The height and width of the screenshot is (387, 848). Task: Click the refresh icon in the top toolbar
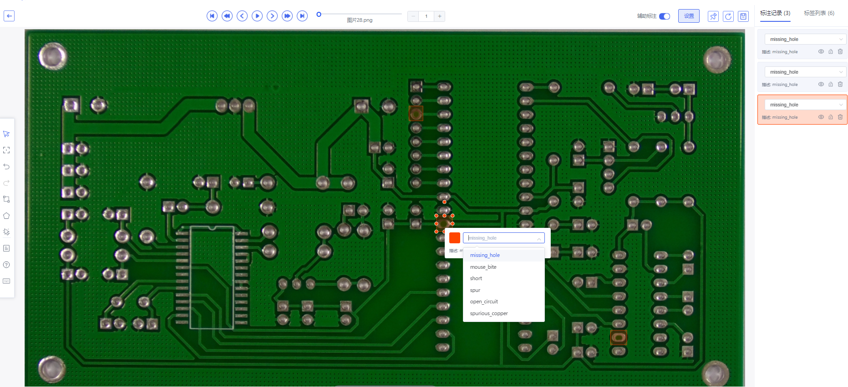(x=728, y=16)
